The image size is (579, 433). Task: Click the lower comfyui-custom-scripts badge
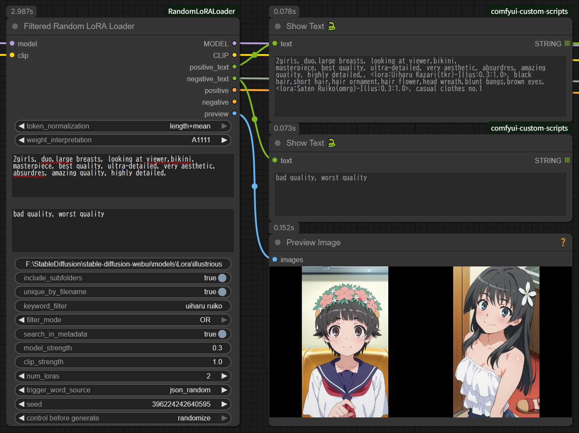click(x=529, y=128)
